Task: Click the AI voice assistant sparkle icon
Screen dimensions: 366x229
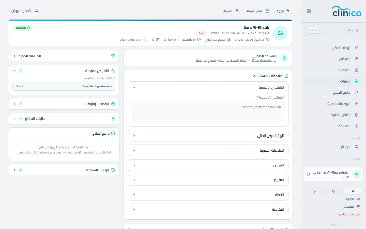Action: (x=284, y=58)
